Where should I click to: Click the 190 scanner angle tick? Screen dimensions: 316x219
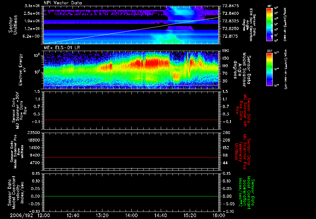point(226,51)
